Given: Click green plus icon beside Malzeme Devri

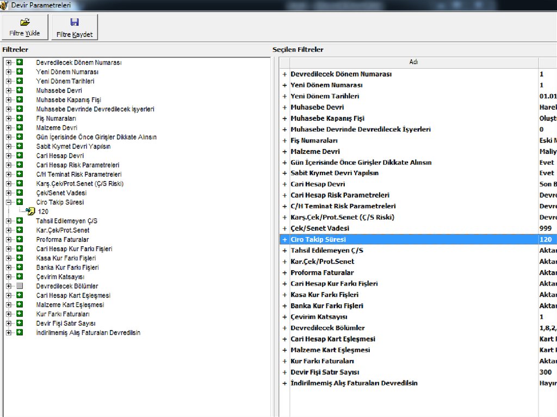Looking at the screenshot, I should 20,127.
